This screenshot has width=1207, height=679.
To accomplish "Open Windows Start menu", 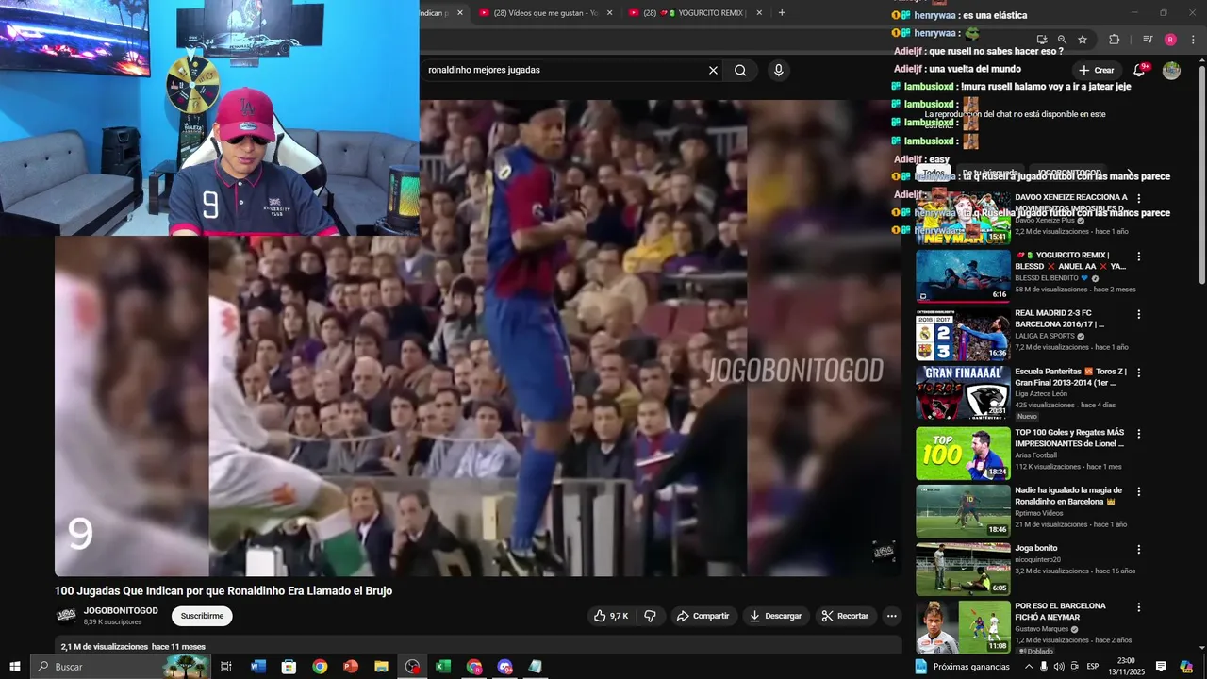I will coord(15,667).
